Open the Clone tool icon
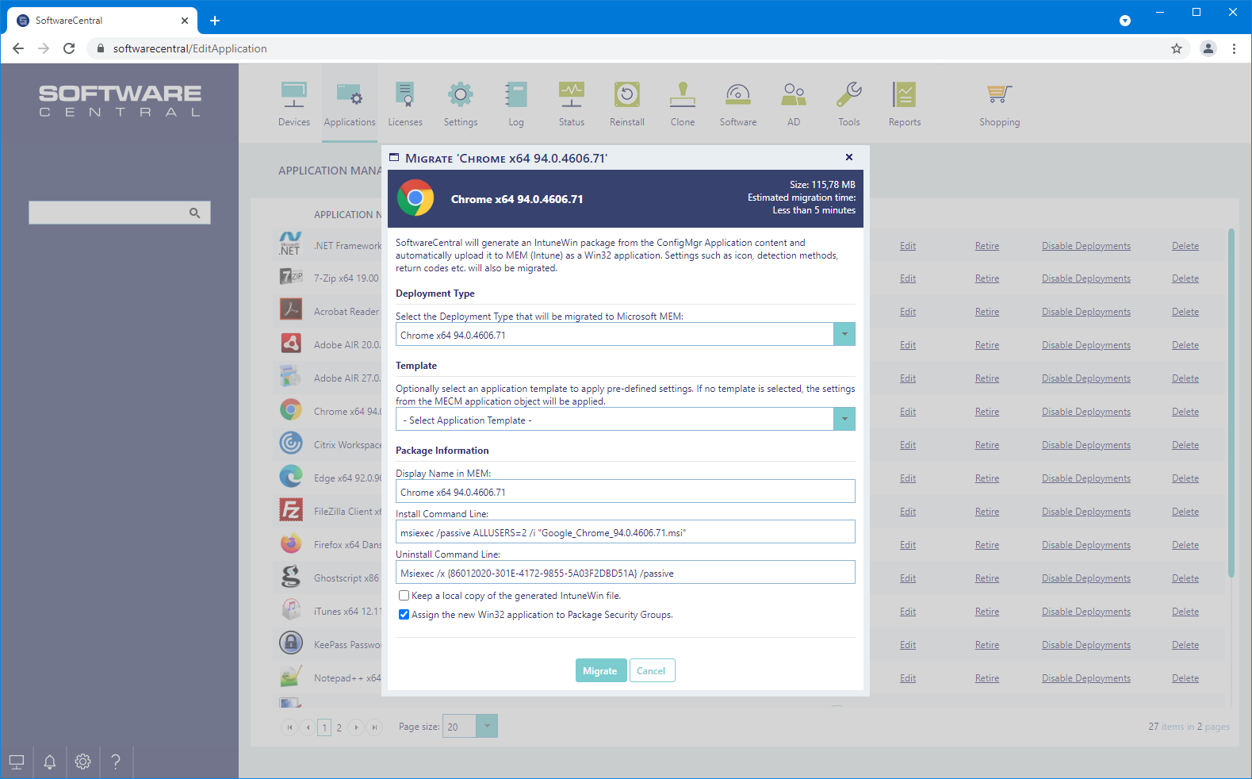The image size is (1252, 779). click(x=682, y=96)
